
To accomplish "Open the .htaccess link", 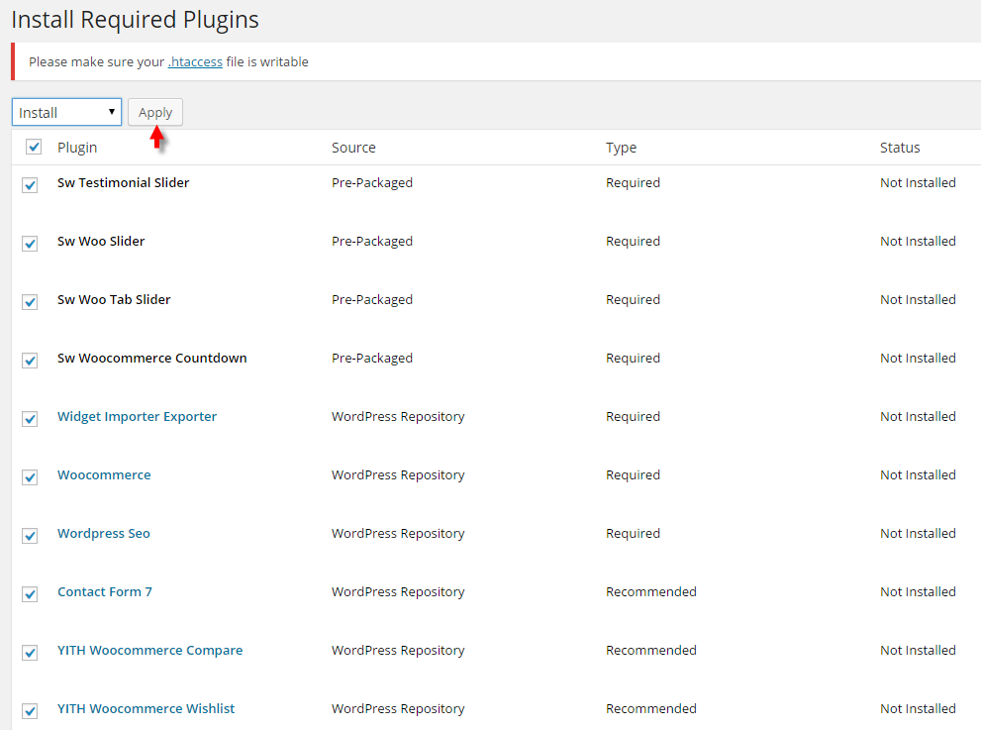I will (195, 62).
